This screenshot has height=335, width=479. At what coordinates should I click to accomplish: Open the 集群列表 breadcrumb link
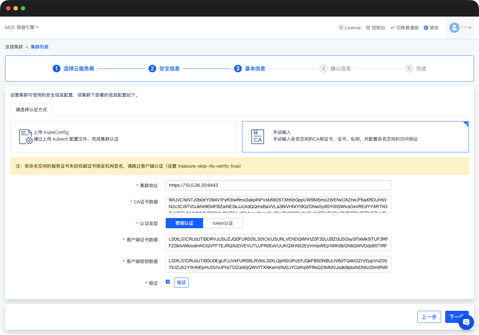[x=40, y=47]
